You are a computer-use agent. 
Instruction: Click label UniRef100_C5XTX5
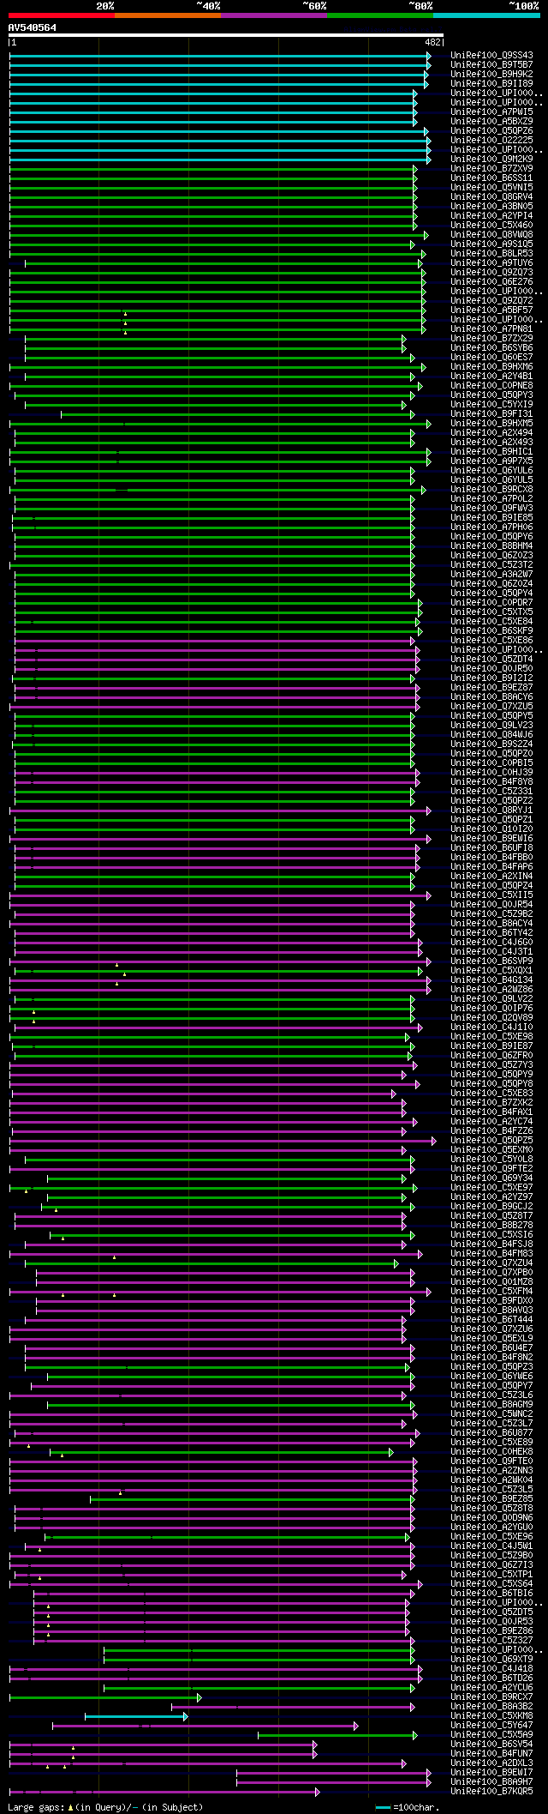click(491, 612)
